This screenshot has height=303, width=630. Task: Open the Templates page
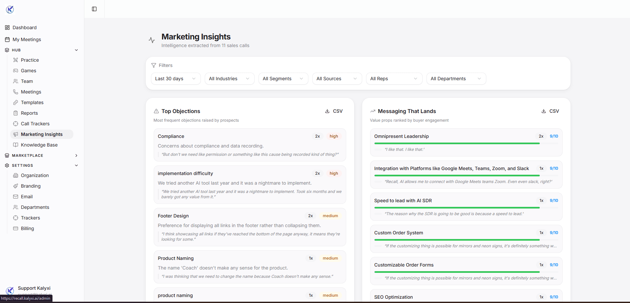pos(32,102)
